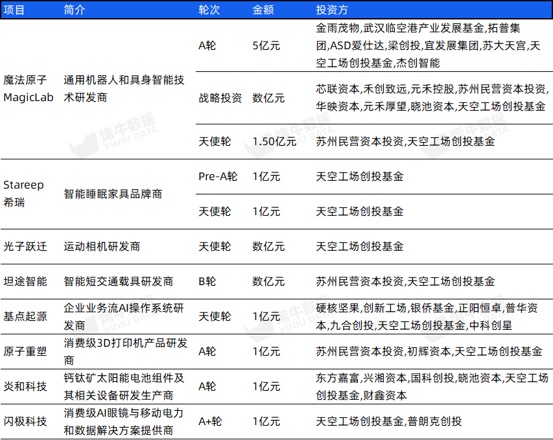
Task: Click 原子重塑 row's A轮 cell
Action: [x=207, y=351]
